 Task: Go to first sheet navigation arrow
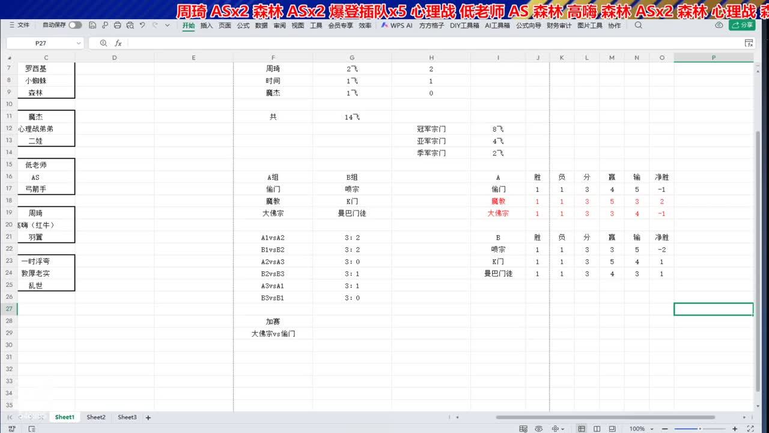pos(9,417)
